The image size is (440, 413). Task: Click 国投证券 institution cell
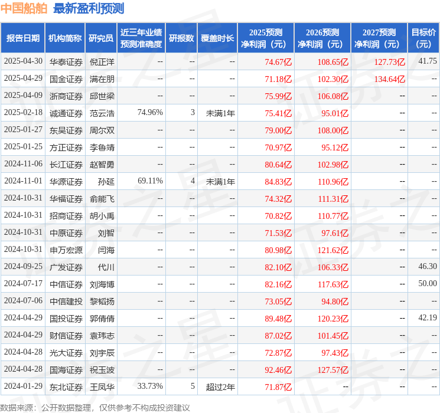pyautogui.click(x=66, y=319)
